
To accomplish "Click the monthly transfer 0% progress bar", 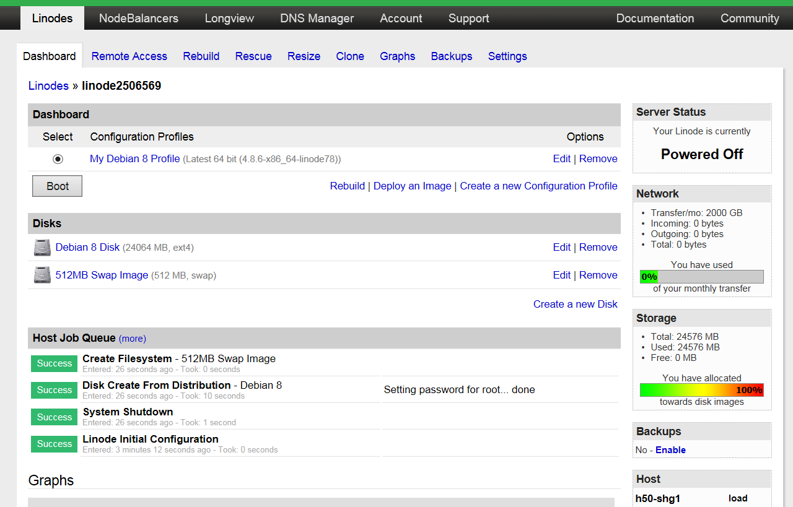I will (702, 277).
